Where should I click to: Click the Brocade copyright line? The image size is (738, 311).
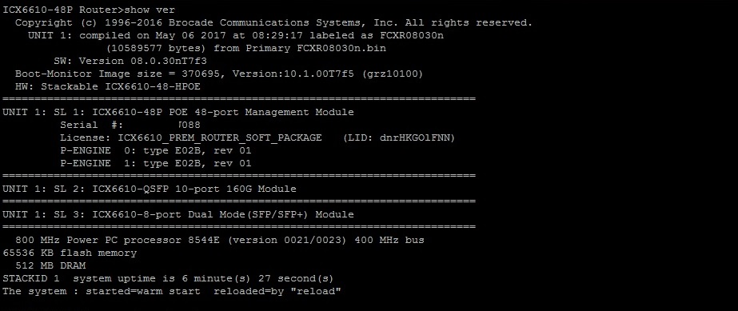point(273,22)
